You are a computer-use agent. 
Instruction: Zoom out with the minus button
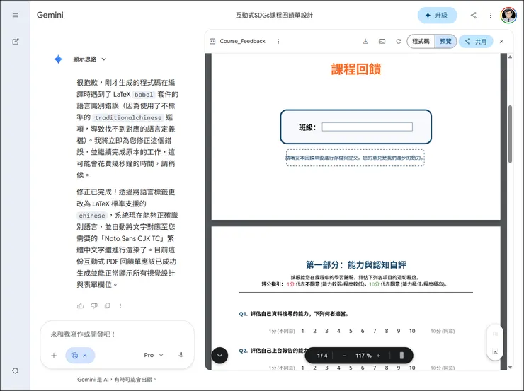click(344, 356)
